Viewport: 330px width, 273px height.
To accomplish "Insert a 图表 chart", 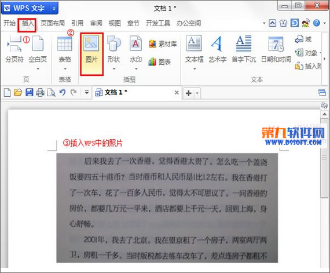I will 159,61.
